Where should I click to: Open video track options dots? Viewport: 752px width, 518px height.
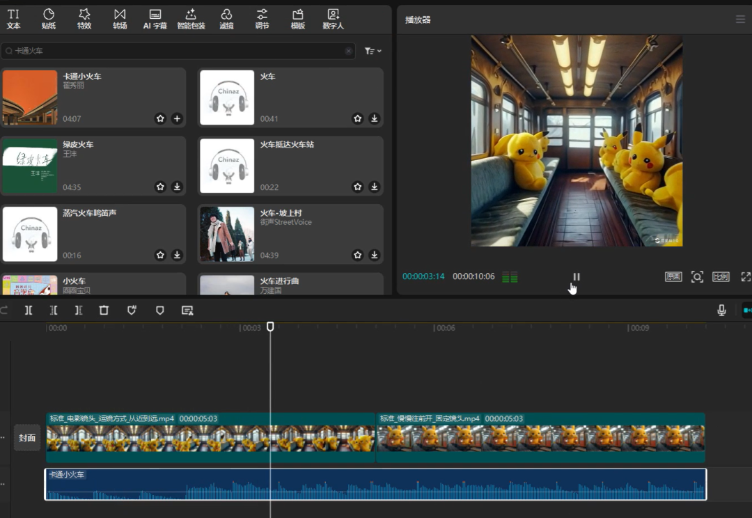tap(3, 437)
